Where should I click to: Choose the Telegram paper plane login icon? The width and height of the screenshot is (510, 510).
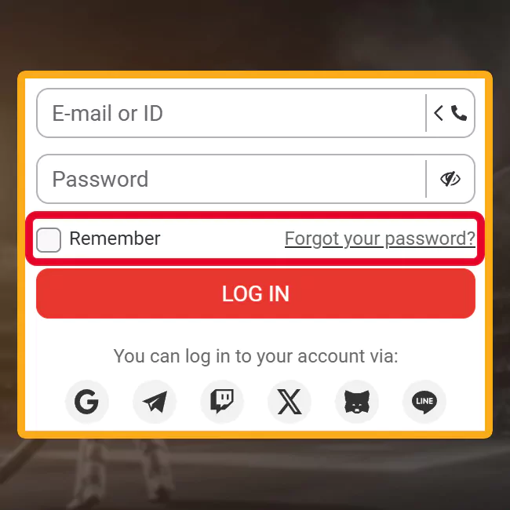(155, 402)
